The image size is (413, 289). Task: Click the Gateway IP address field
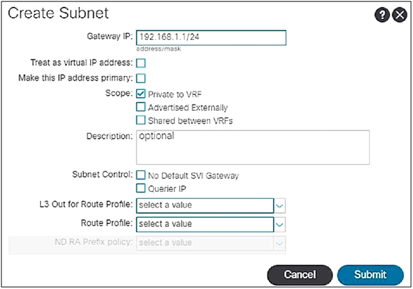coord(210,38)
